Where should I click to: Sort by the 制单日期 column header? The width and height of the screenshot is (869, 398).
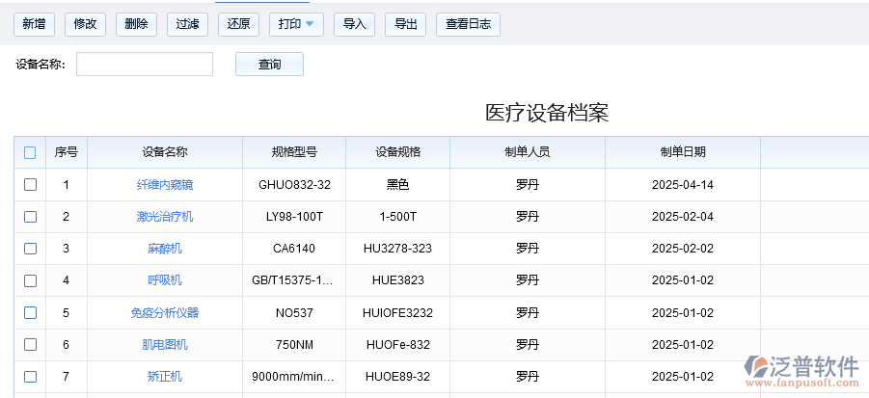click(x=682, y=152)
